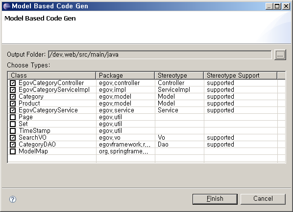Click the Finish button
This screenshot has width=293, height=212.
pos(215,199)
